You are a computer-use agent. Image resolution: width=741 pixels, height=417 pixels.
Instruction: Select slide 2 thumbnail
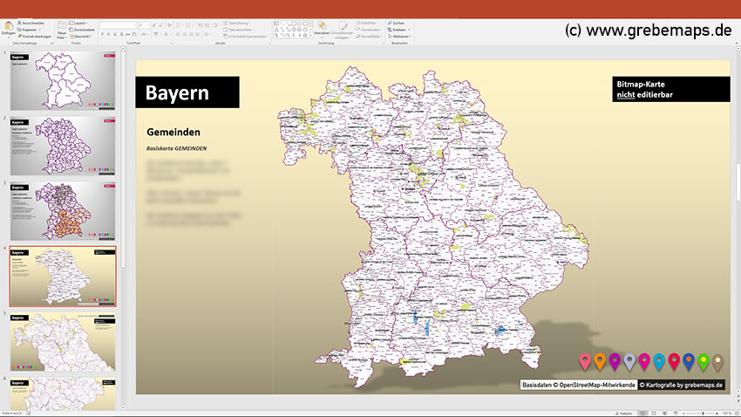(63, 145)
